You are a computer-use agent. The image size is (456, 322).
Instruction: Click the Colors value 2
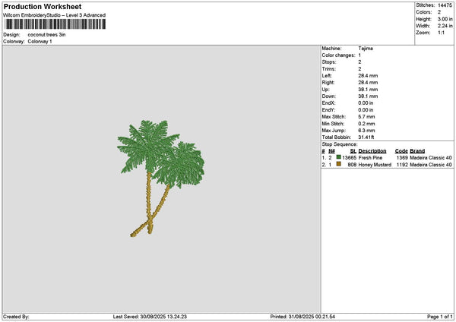(x=439, y=12)
